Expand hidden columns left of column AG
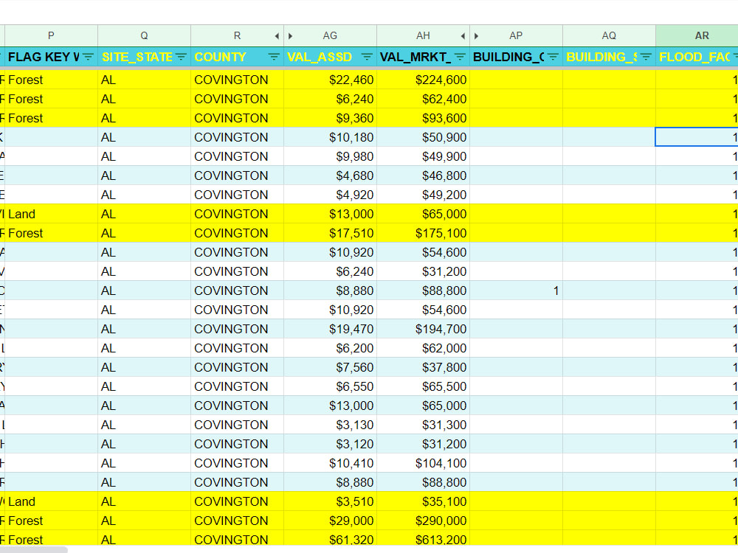 point(290,36)
